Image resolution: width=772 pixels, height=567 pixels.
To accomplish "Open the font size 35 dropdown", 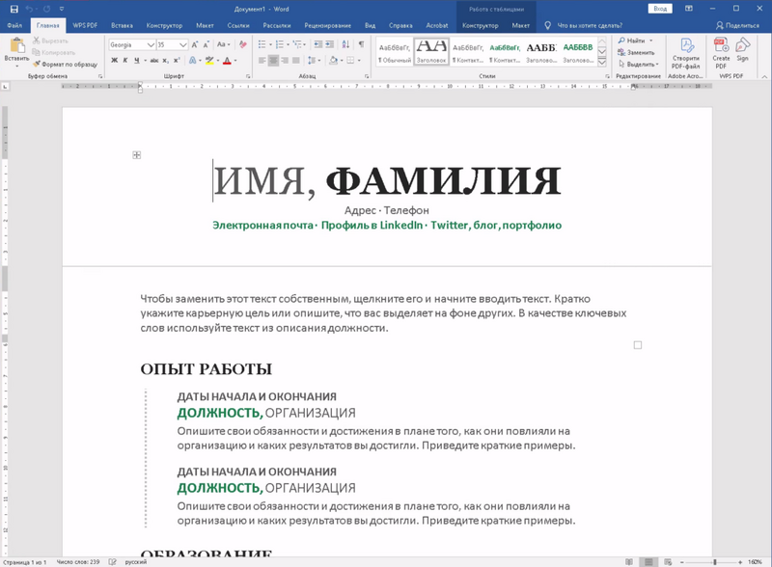I will tap(183, 42).
